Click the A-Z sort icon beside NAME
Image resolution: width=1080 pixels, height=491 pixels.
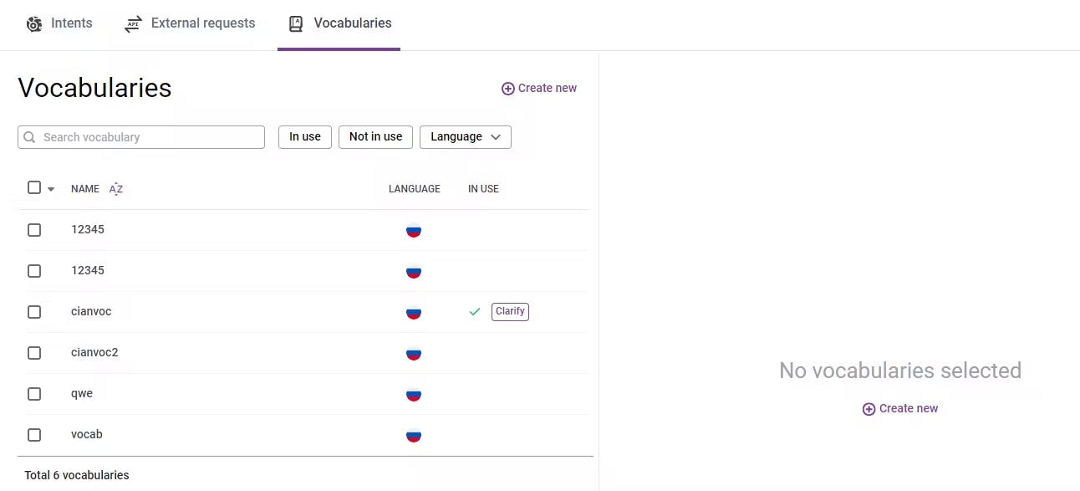(x=116, y=189)
